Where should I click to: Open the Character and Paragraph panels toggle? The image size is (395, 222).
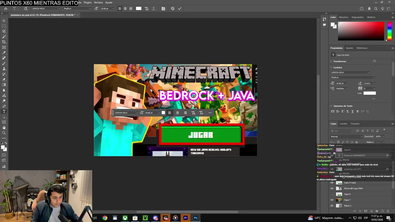point(163,9)
